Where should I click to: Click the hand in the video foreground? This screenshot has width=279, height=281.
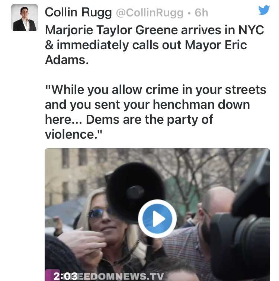coord(82,242)
